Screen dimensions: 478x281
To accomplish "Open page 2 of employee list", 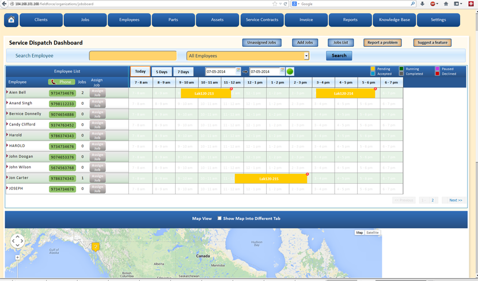I will (x=433, y=200).
